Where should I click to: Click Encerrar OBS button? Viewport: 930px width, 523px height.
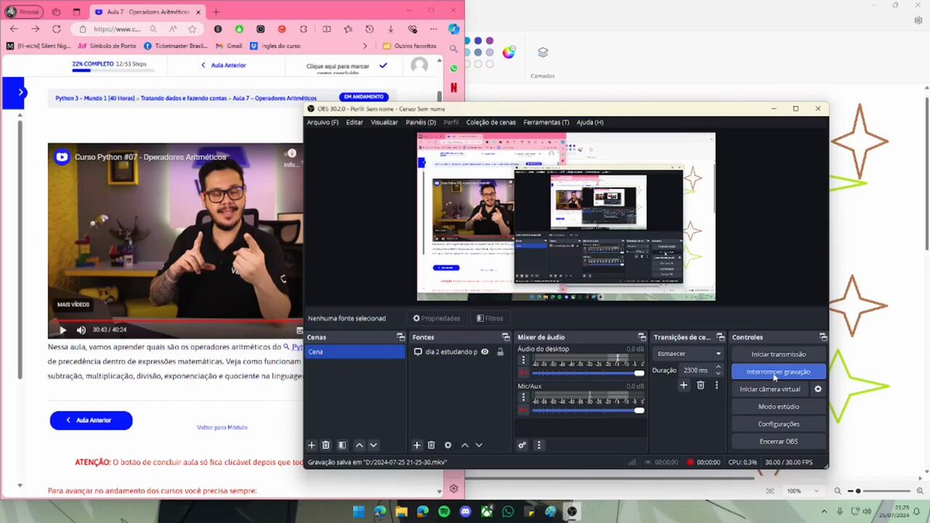[778, 442]
